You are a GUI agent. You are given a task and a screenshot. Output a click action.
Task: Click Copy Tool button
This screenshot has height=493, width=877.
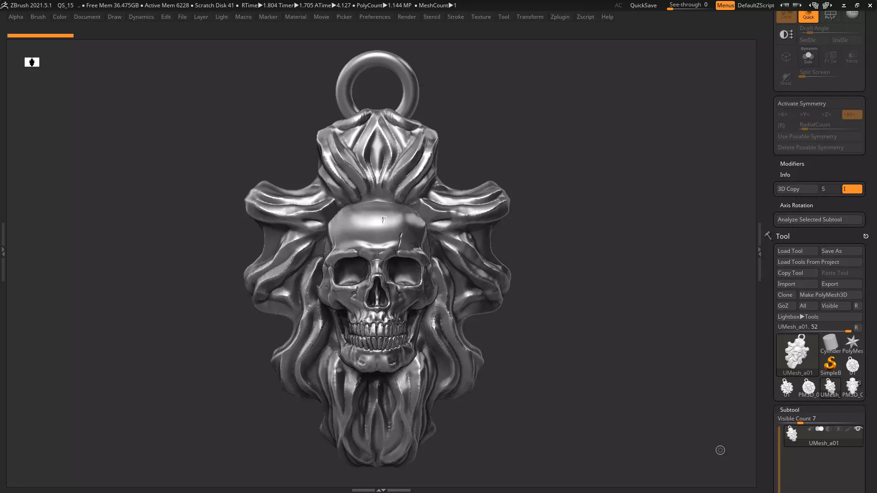click(797, 273)
